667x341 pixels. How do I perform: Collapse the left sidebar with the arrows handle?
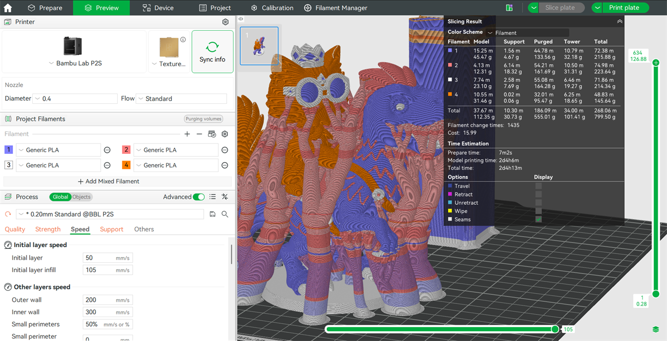[241, 19]
